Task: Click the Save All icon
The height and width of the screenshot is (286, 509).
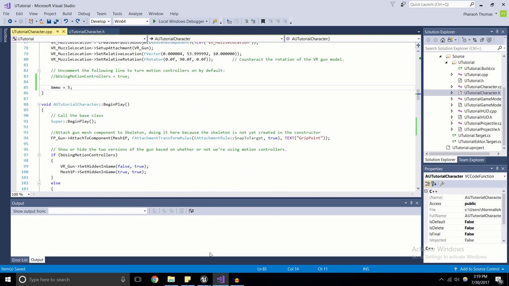Action: [56, 21]
